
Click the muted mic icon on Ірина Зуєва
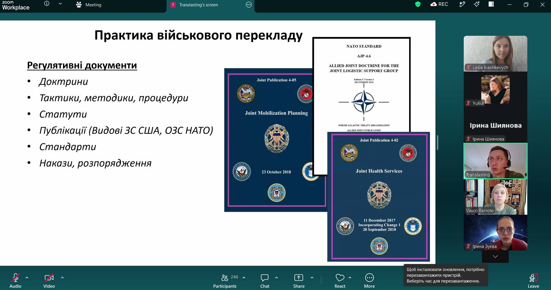click(x=468, y=246)
